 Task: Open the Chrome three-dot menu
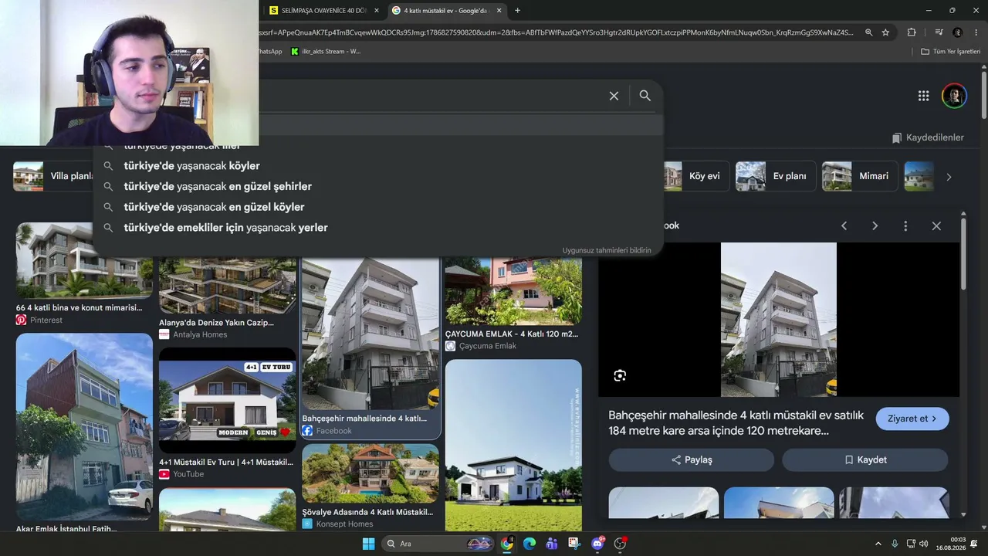976,32
